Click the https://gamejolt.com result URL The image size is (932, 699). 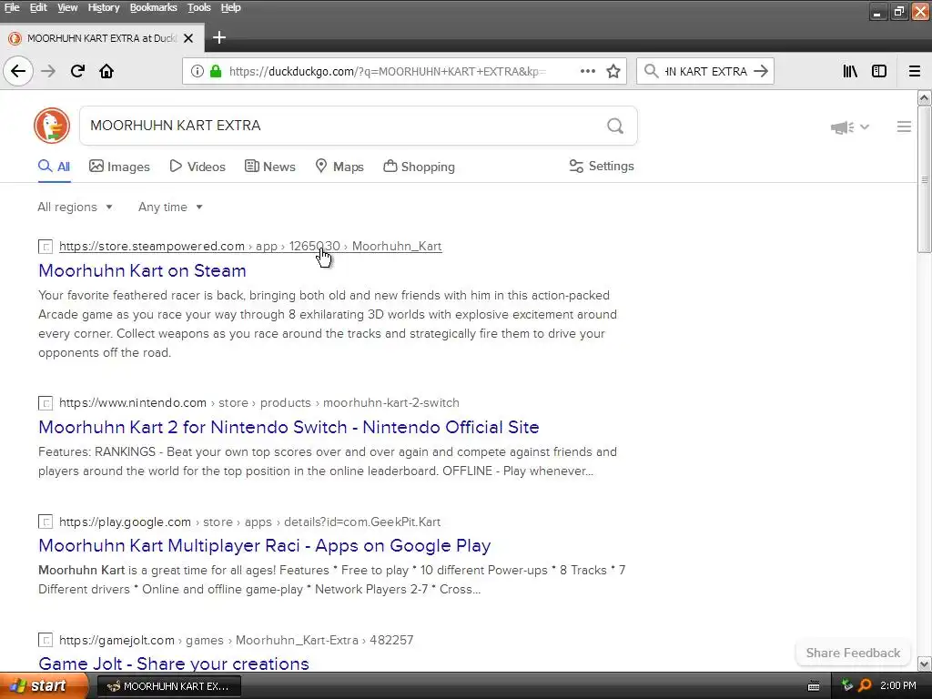pos(116,640)
